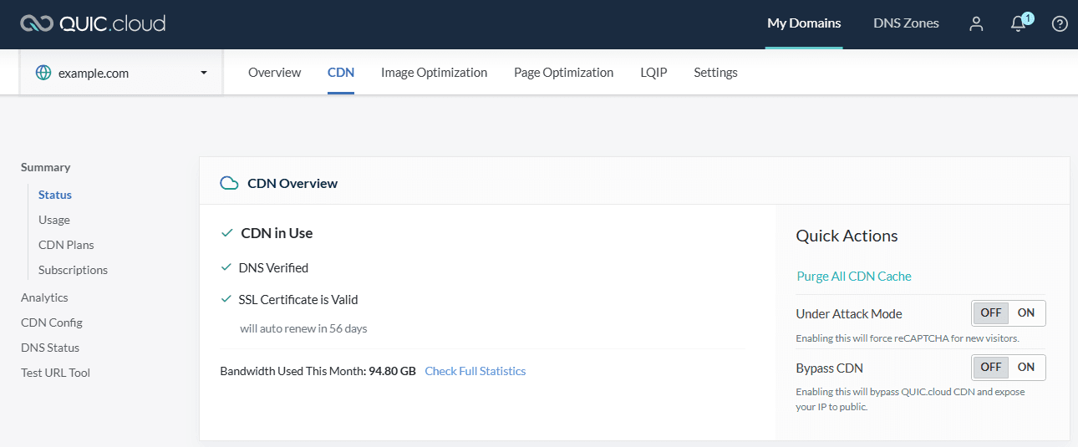Open Test URL Tool in sidebar

(55, 373)
